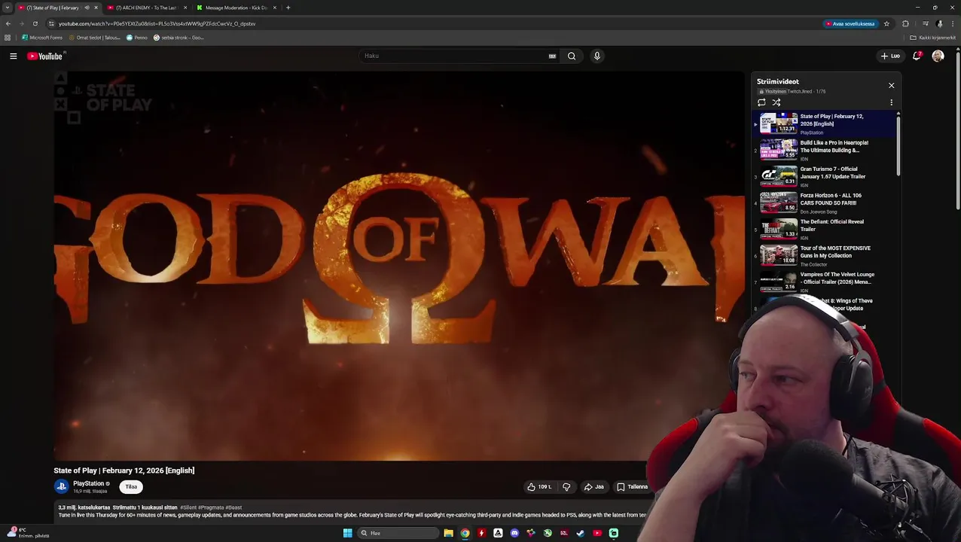Switch to the Message Moderation Kick tab
Viewport: 961px width, 542px height.
point(236,8)
